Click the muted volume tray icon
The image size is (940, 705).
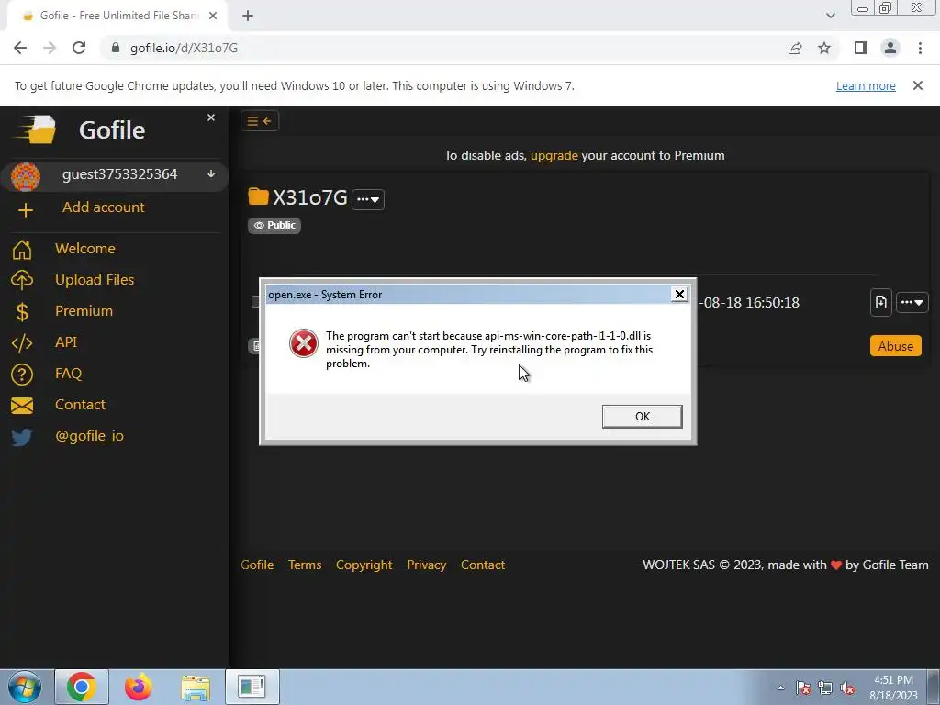[847, 688]
